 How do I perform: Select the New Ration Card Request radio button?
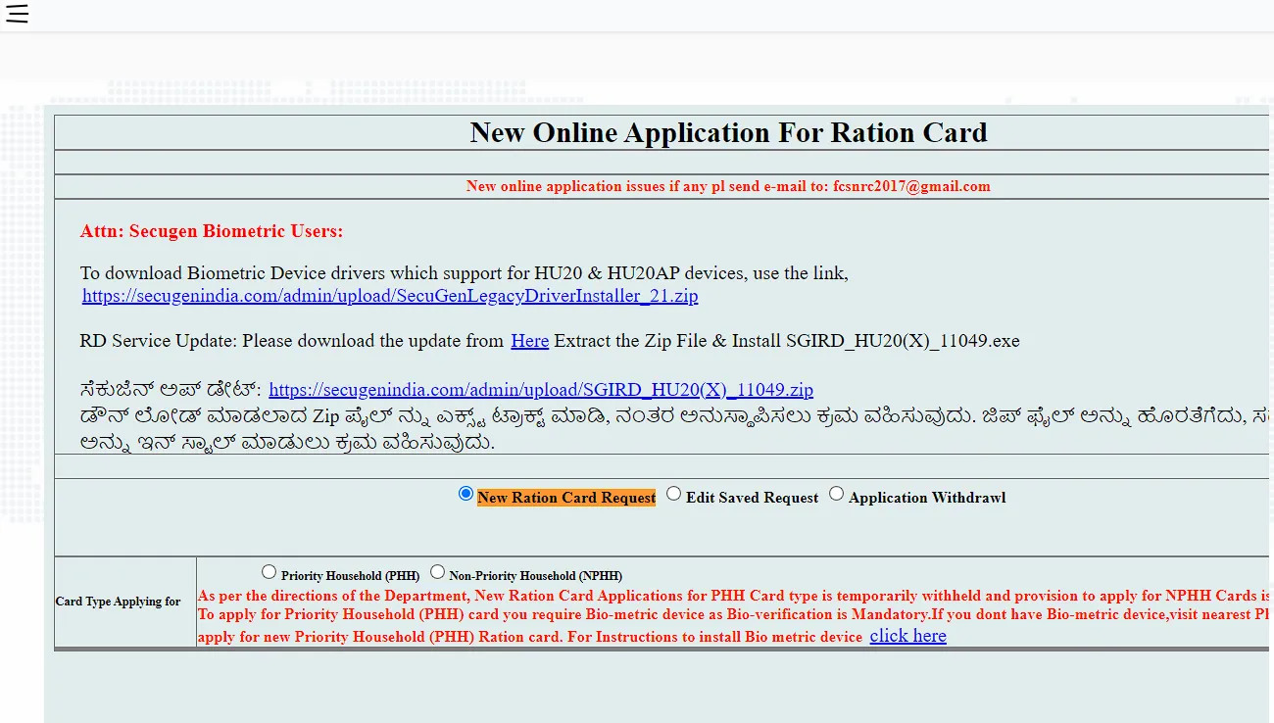465,494
